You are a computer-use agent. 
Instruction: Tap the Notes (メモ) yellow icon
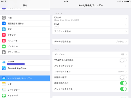4,84
